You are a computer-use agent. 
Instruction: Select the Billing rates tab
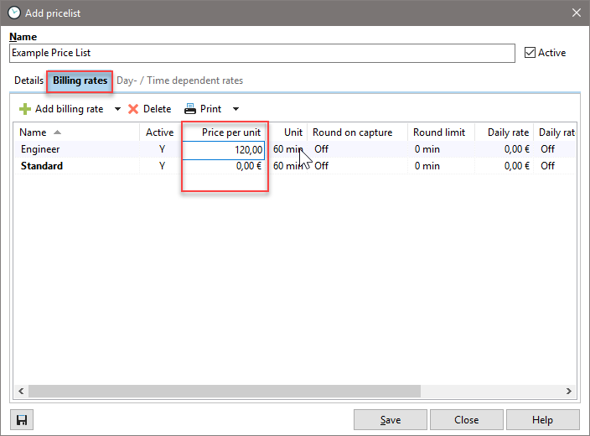[80, 80]
